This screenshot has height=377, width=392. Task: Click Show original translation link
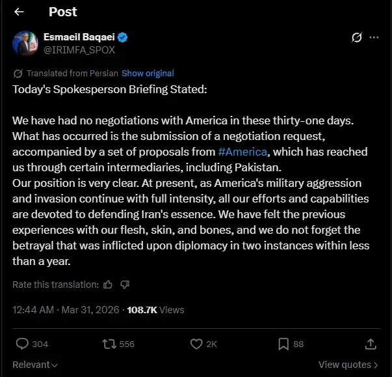pos(148,73)
